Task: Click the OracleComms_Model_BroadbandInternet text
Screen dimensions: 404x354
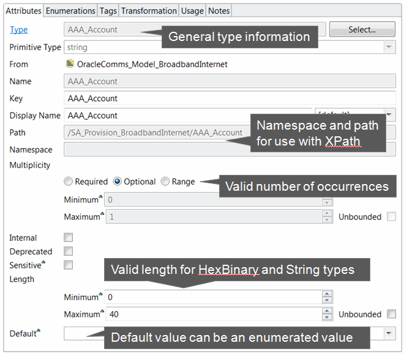Action: (152, 64)
